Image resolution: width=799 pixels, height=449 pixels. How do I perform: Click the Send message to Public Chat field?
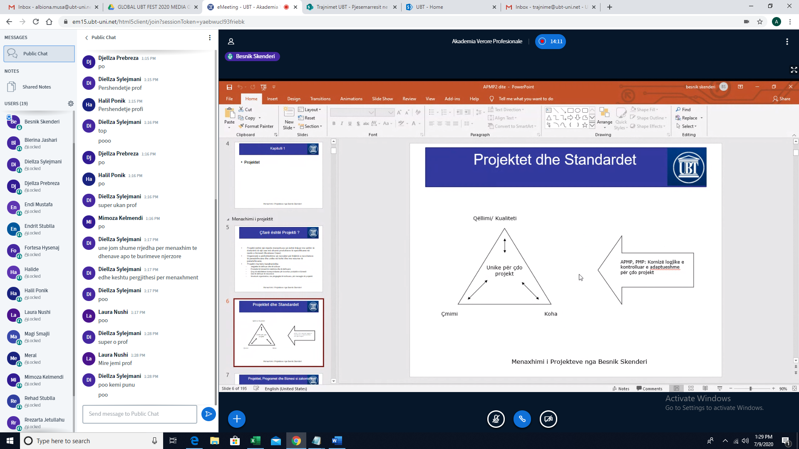tap(140, 414)
